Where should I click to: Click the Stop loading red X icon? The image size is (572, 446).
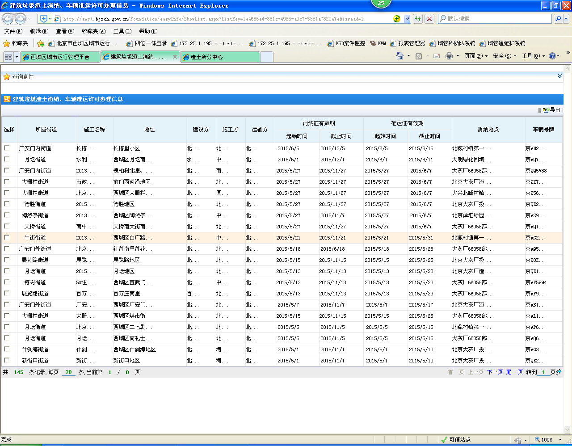[429, 19]
